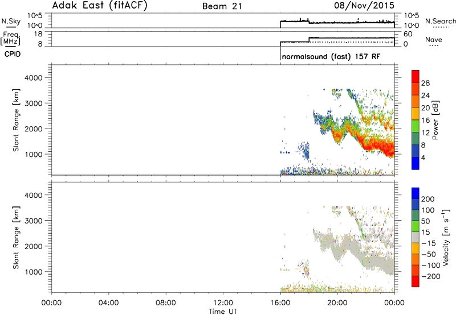Image resolution: width=456 pixels, height=315 pixels.
Task: Click the '4000' tick on the power panel
Action: (34, 78)
